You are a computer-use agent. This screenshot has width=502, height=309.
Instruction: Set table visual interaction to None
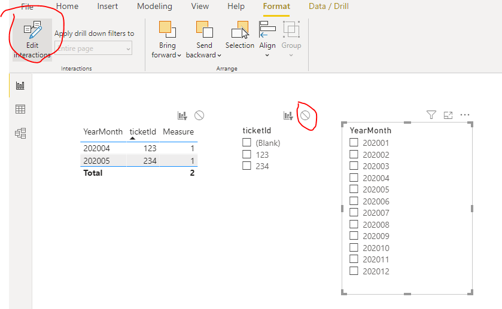point(199,115)
